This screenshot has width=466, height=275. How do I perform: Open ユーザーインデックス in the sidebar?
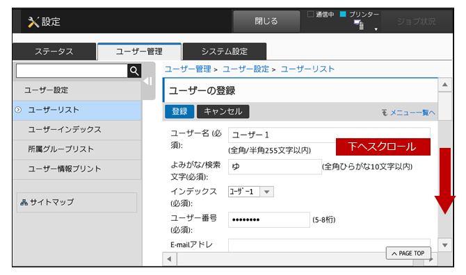[77, 130]
